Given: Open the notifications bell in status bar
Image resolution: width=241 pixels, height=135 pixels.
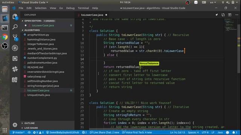Looking at the screenshot, I should tap(235, 132).
